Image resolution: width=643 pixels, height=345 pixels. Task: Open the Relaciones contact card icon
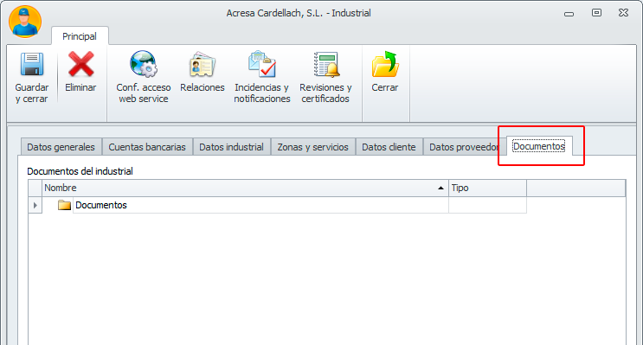[x=203, y=64]
